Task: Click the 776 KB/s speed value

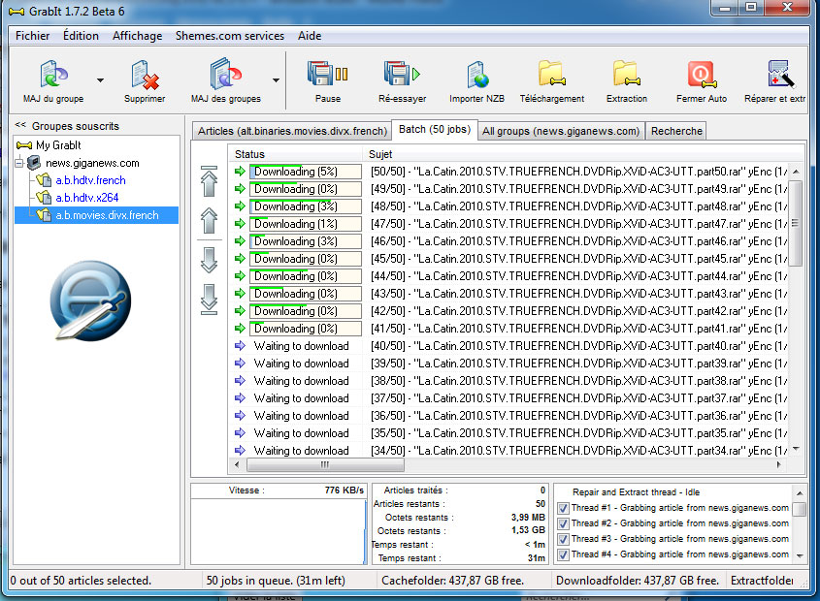Action: [344, 490]
